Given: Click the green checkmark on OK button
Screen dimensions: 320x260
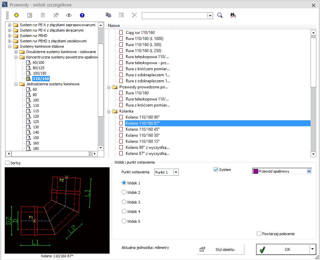Looking at the screenshot, I should pos(263,249).
